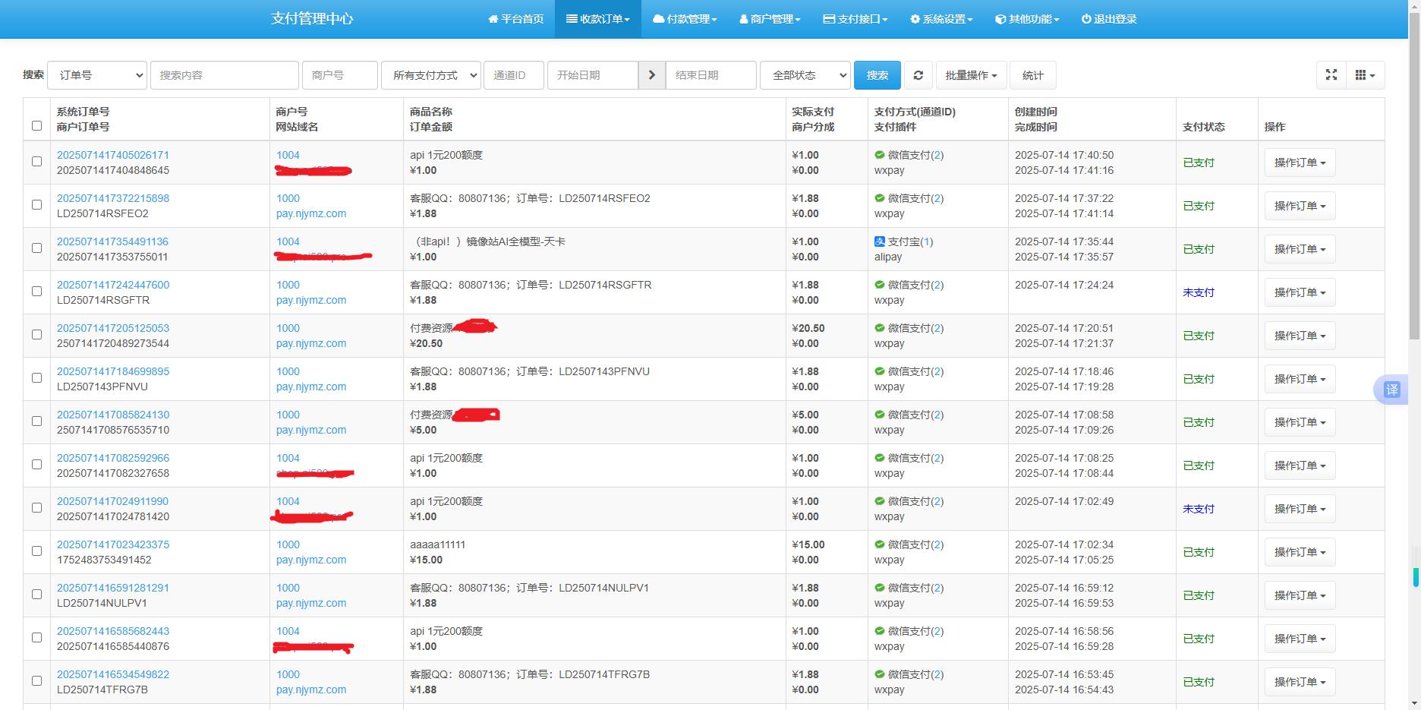Click pay.njymz.com link in order LD250714RSFEO2 row
Screen dimensions: 1421x710
click(311, 213)
